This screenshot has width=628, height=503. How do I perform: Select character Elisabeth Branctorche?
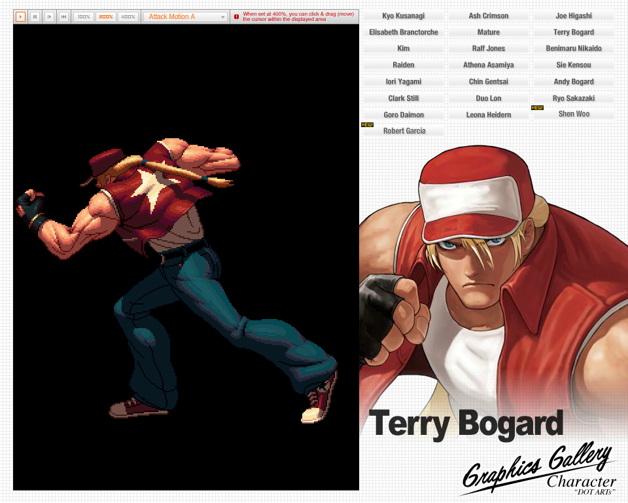[x=404, y=32]
